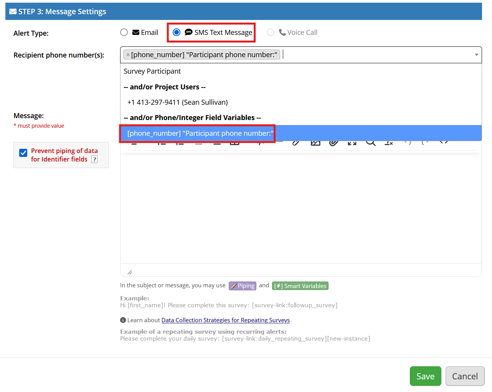
Task: Click the editor resize handle at bottom-left
Action: 130,272
